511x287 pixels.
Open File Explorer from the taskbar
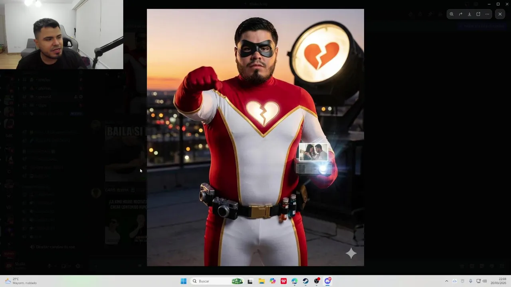point(261,281)
